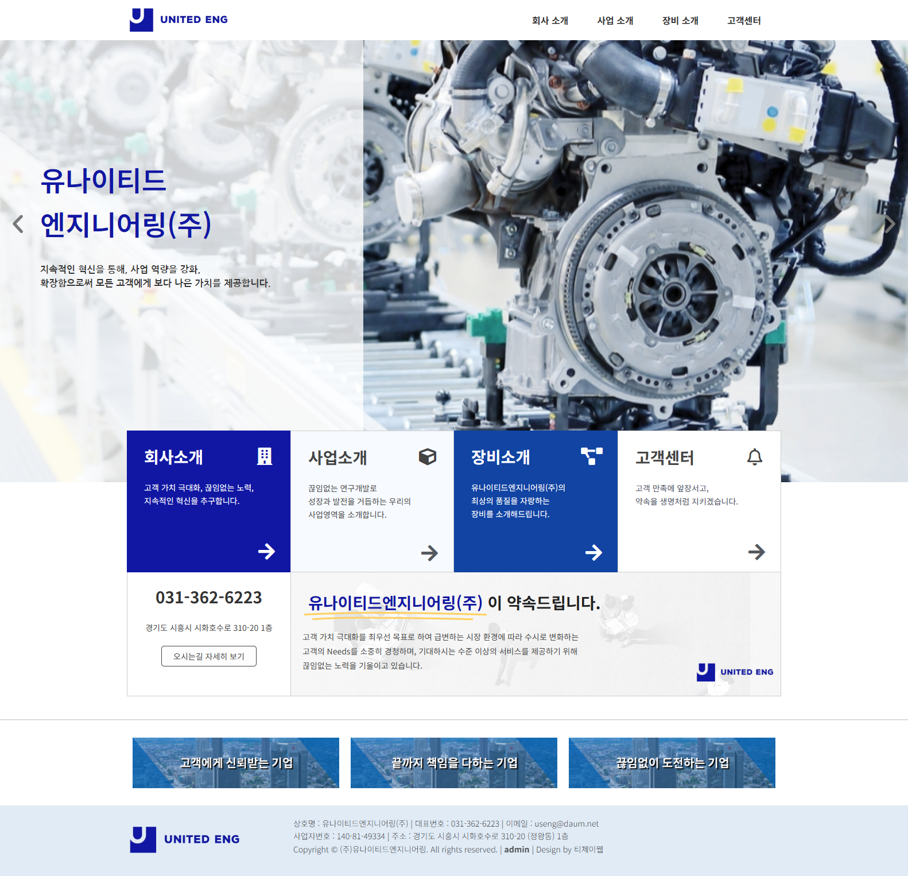Click the building icon in 회사소개 card
This screenshot has height=876, width=908.
(x=265, y=456)
